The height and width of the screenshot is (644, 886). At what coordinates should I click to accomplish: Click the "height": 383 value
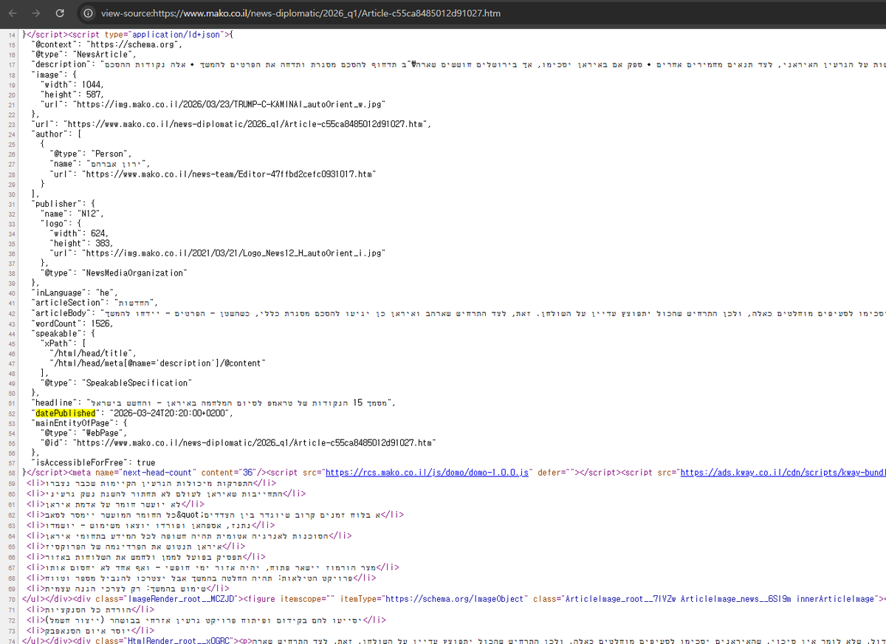(x=81, y=244)
